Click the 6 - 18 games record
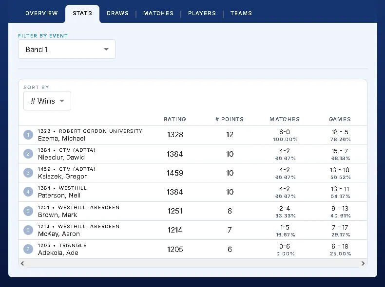 [340, 246]
